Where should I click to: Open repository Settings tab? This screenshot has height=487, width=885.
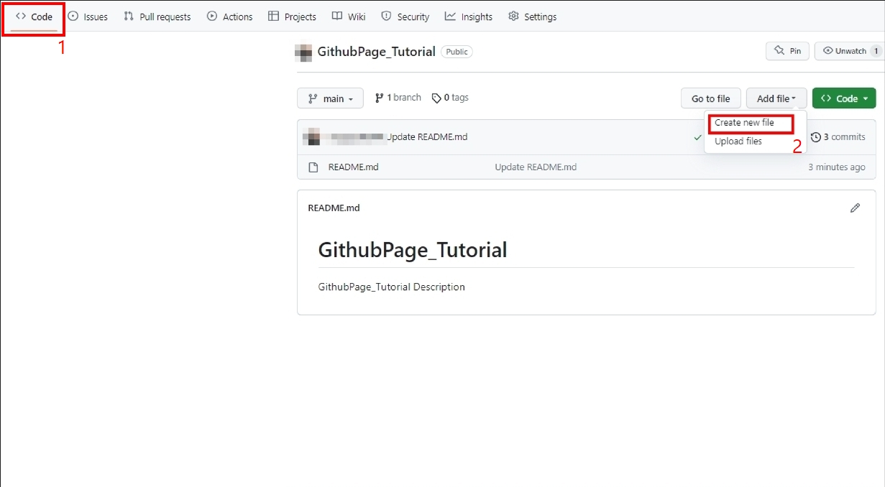533,17
